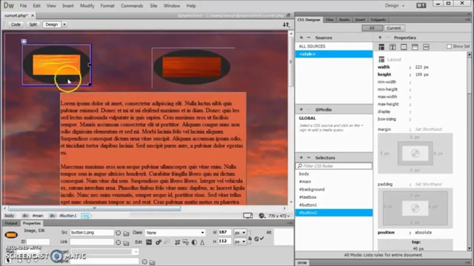Open the Insert menu
This screenshot has width=474, height=266.
click(68, 6)
